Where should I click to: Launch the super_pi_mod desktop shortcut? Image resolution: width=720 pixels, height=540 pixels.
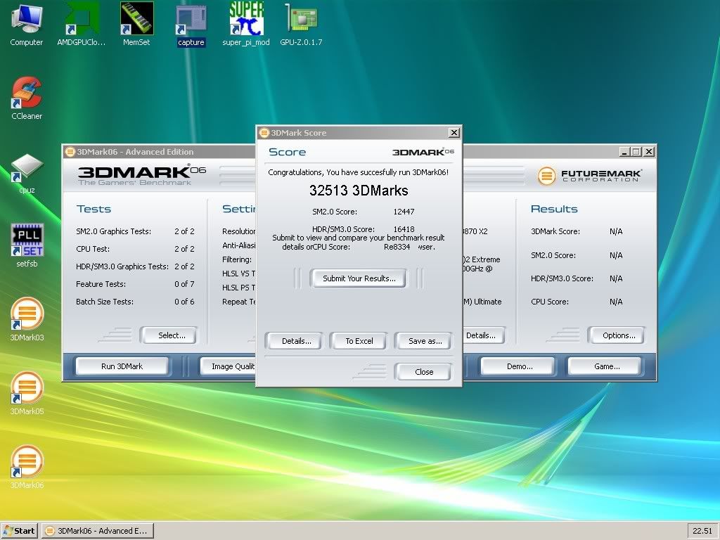246,23
